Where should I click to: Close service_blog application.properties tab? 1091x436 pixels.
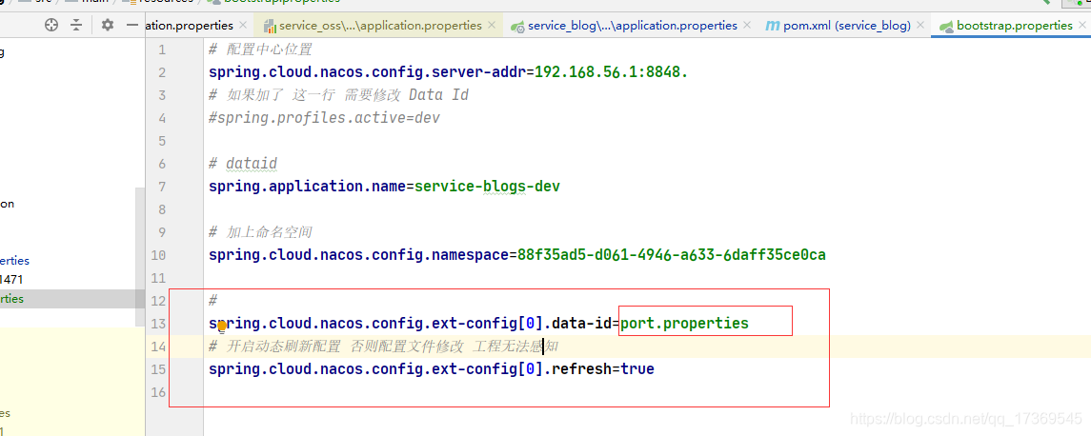click(x=747, y=25)
